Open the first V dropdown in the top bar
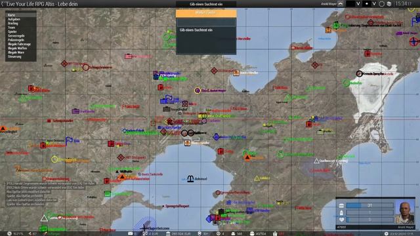This screenshot has height=236, width=420. pyautogui.click(x=358, y=4)
